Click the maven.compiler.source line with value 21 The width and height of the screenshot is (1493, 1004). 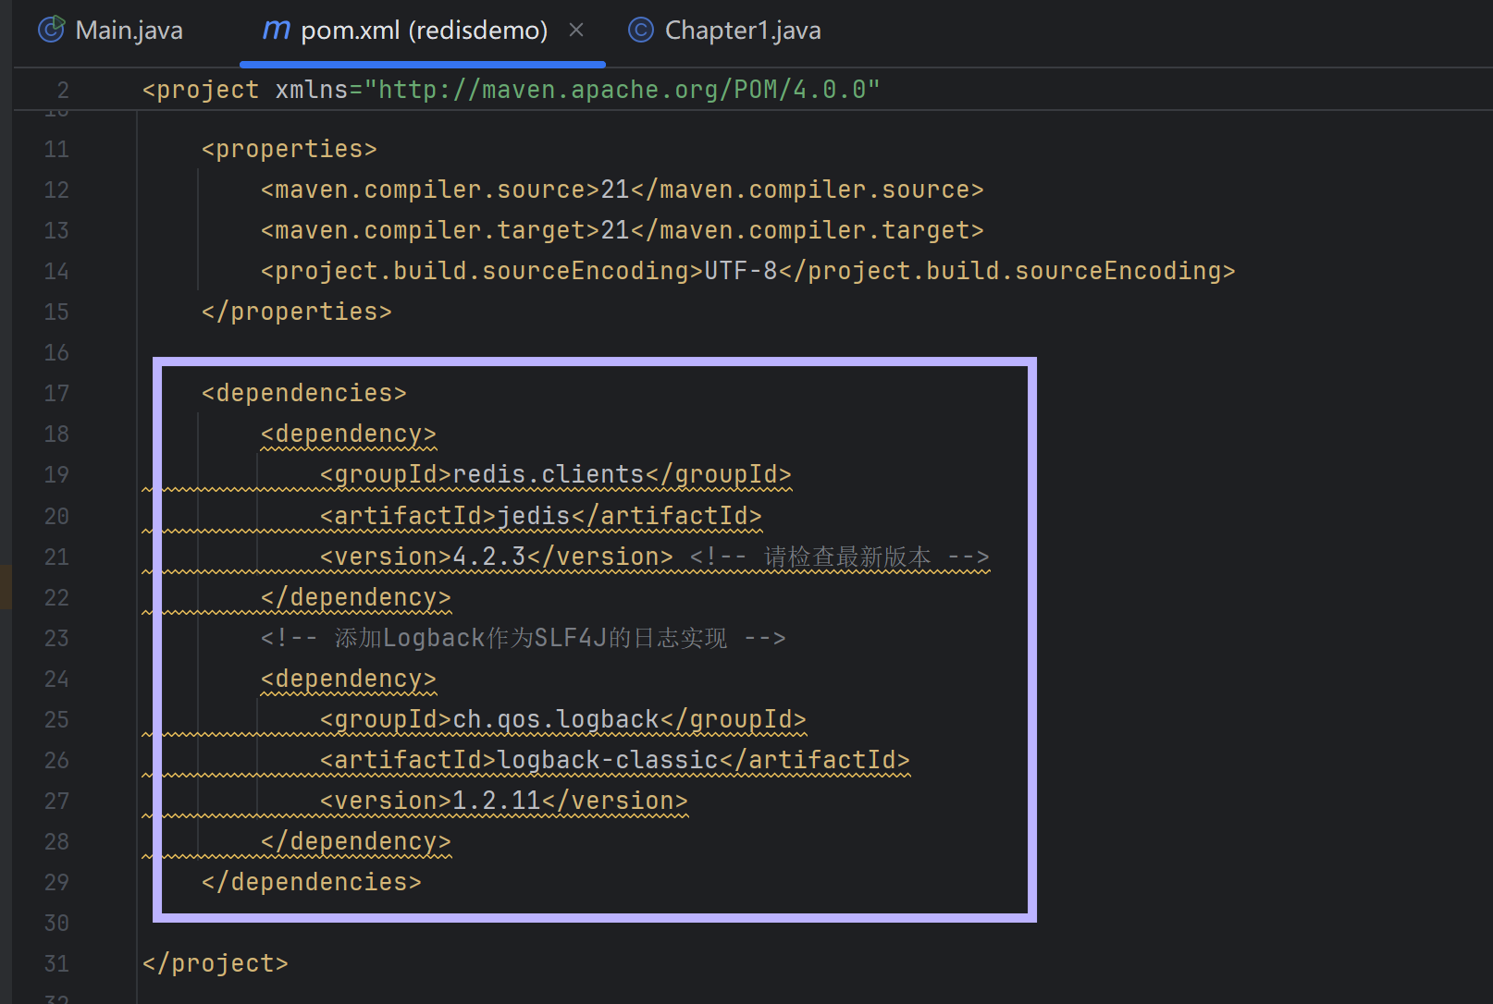[x=622, y=190]
